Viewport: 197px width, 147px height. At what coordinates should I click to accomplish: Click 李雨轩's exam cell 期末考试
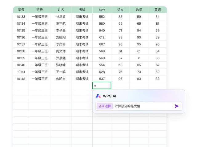(x=82, y=44)
